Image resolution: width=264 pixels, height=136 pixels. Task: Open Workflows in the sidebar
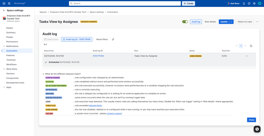[x=11, y=64]
